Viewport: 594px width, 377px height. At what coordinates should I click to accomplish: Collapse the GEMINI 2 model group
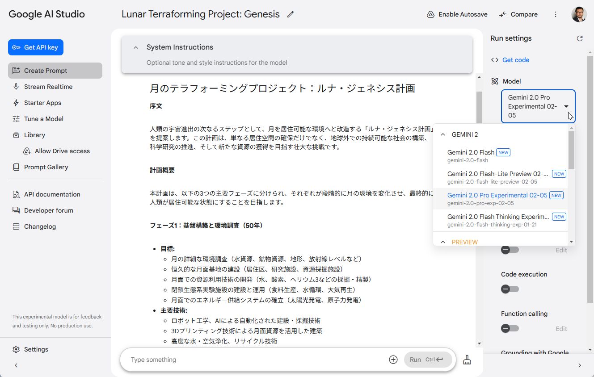pos(443,134)
